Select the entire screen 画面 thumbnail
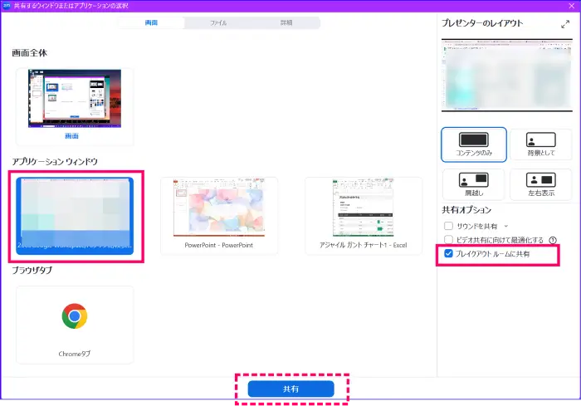This screenshot has height=406, width=581. [75, 105]
